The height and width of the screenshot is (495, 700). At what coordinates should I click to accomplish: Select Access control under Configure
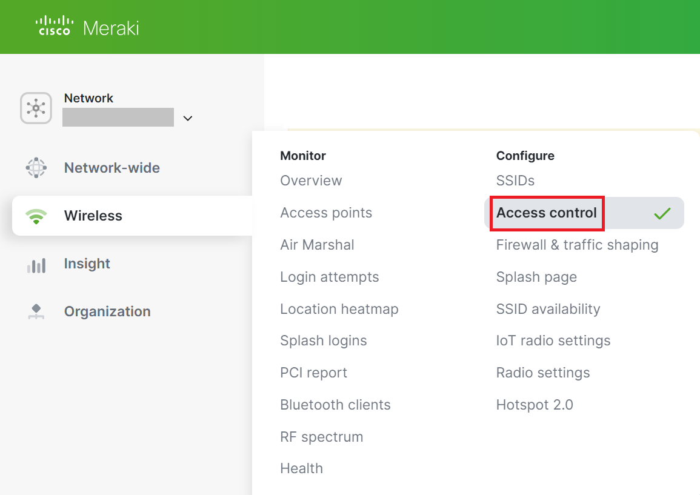[547, 213]
